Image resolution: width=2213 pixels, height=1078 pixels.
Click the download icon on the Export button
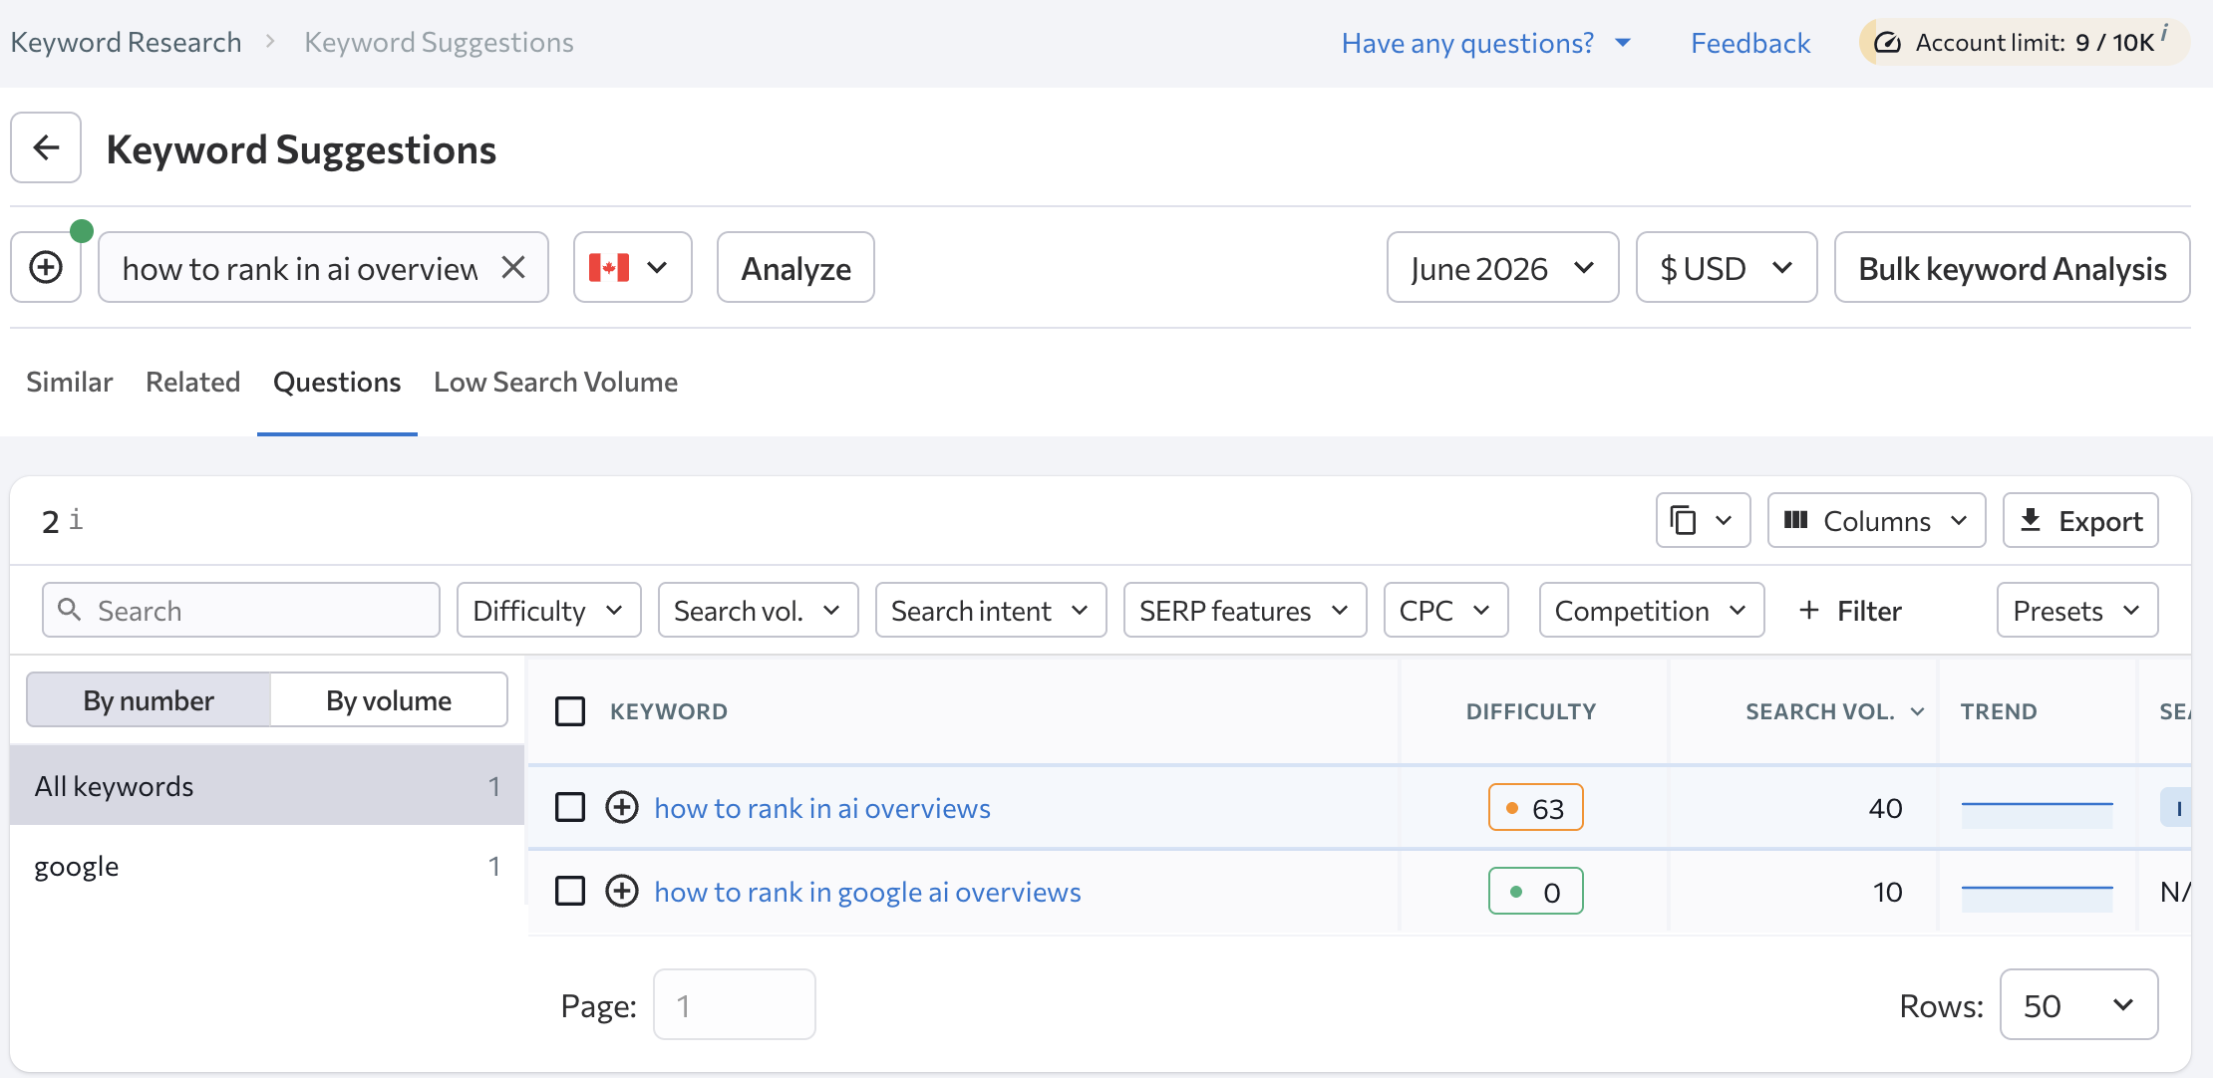2031,519
